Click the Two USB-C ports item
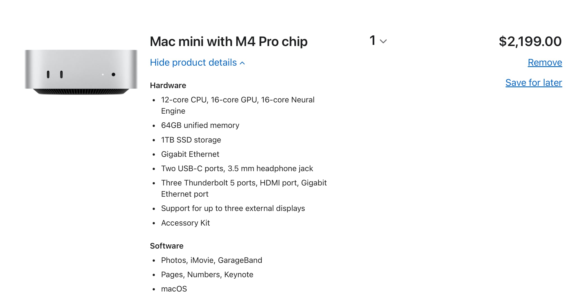Image resolution: width=578 pixels, height=303 pixels. click(x=237, y=169)
